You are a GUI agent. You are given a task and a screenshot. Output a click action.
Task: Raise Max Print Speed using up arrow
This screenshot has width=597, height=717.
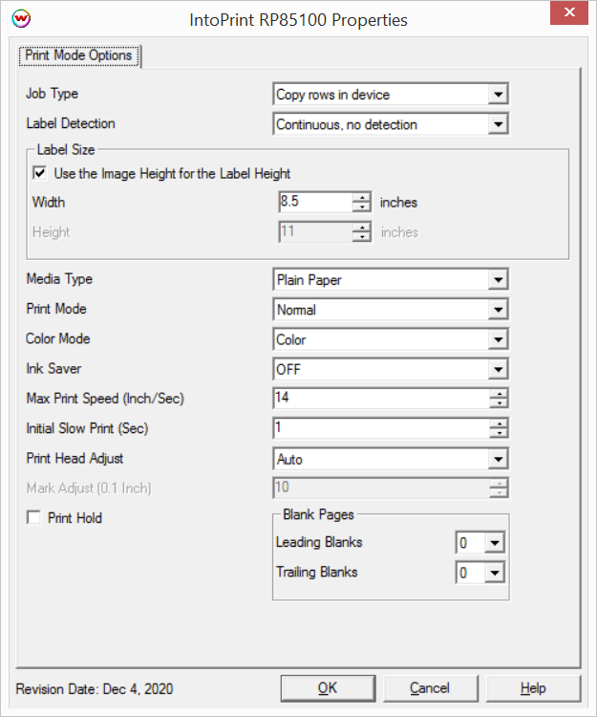click(x=499, y=393)
